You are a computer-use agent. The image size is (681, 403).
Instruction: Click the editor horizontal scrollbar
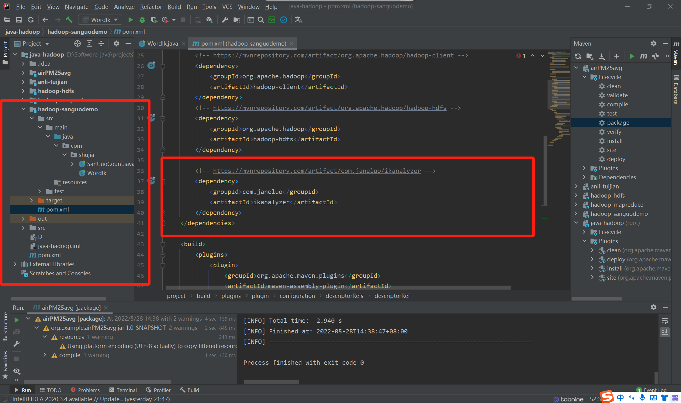coord(337,288)
